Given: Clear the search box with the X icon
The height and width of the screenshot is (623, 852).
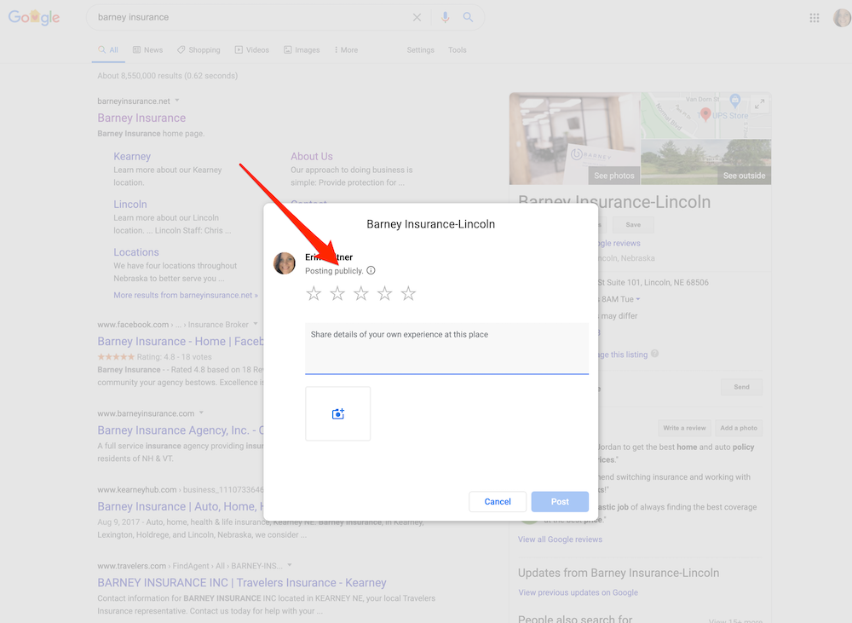Looking at the screenshot, I should coord(417,17).
